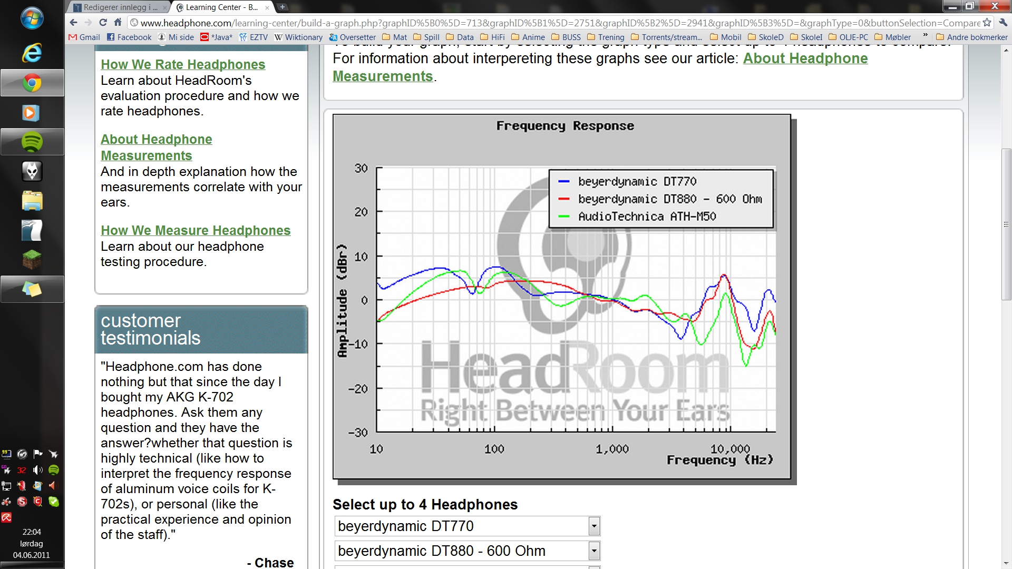The height and width of the screenshot is (569, 1012).
Task: Open the SkoleD bookmarks folder
Action: coord(765,37)
